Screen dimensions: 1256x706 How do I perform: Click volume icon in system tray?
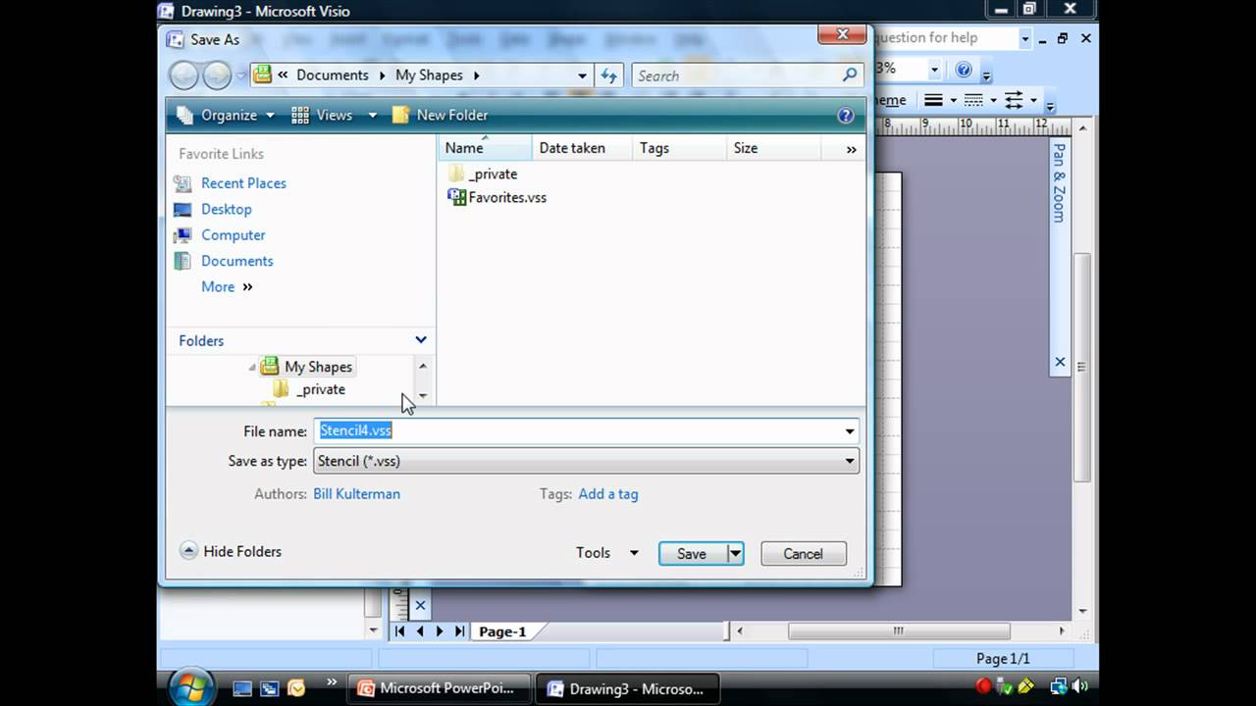coord(1080,686)
